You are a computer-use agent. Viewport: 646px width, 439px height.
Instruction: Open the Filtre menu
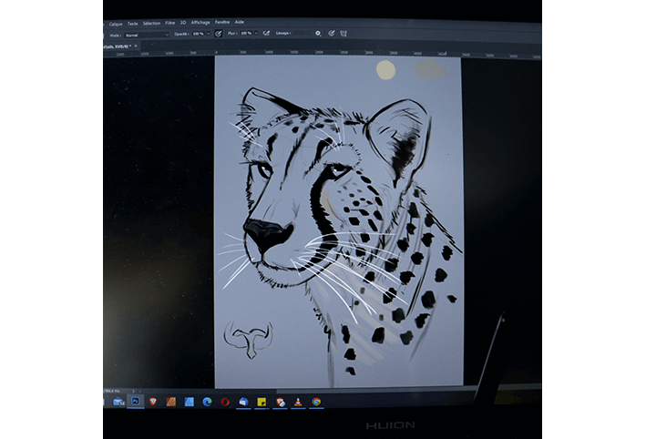tap(170, 22)
